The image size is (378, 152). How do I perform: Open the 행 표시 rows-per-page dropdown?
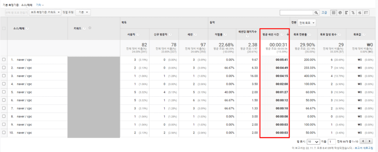click(x=313, y=142)
